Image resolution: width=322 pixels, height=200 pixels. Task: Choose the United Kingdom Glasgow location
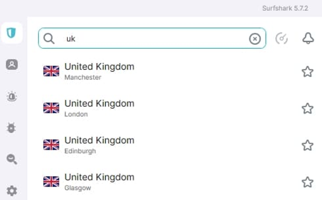tap(99, 182)
